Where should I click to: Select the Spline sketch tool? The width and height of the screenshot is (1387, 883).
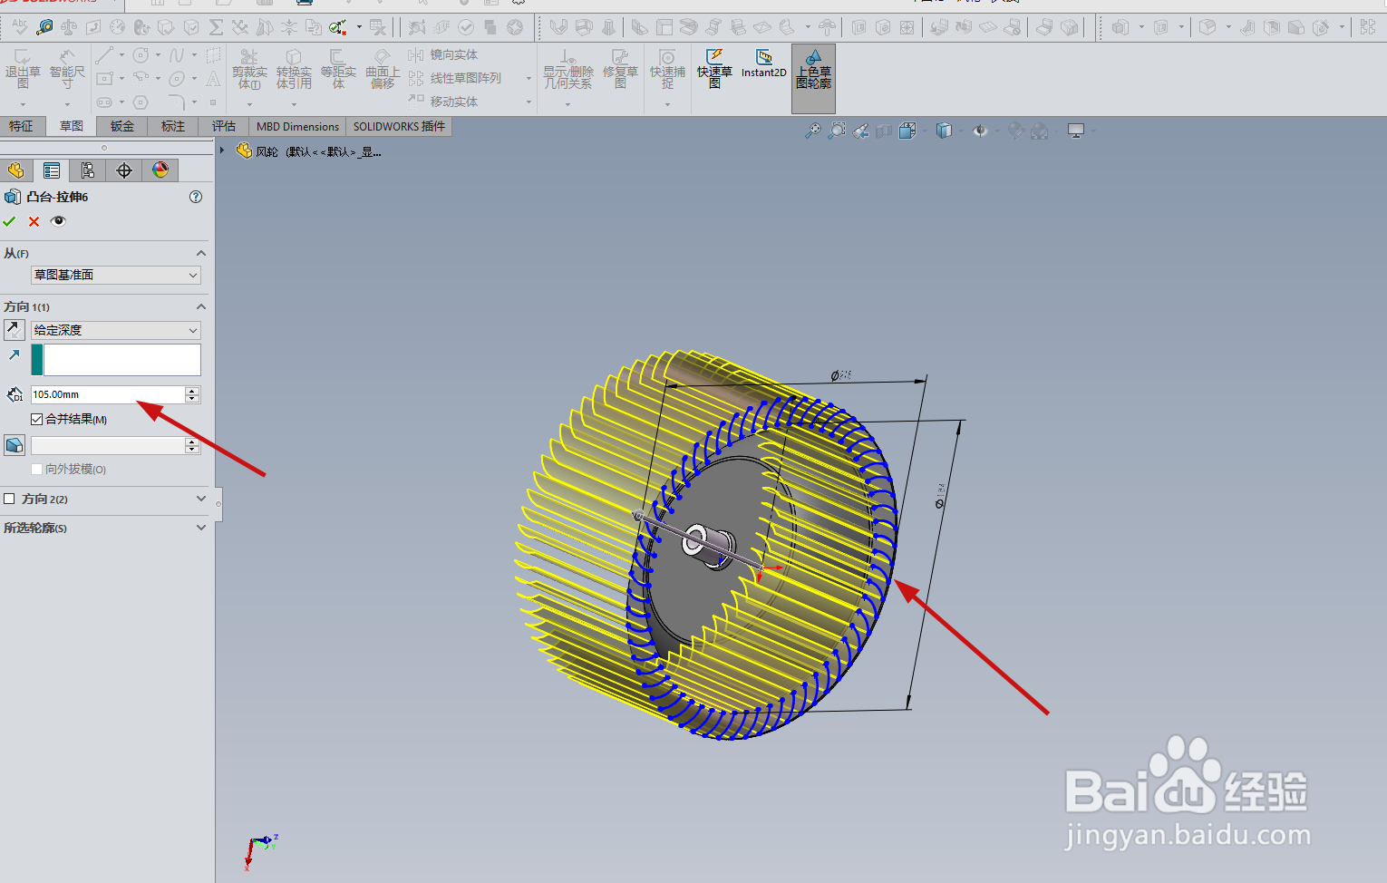pos(177,55)
